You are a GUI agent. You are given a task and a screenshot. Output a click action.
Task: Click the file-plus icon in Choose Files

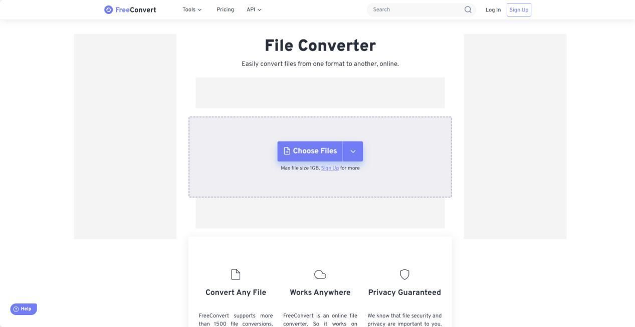tap(287, 151)
